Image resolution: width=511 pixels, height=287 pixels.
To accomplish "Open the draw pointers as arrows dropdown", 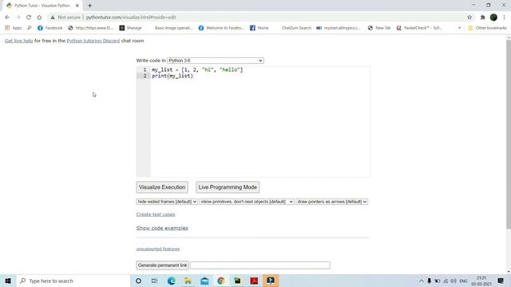I will [332, 202].
